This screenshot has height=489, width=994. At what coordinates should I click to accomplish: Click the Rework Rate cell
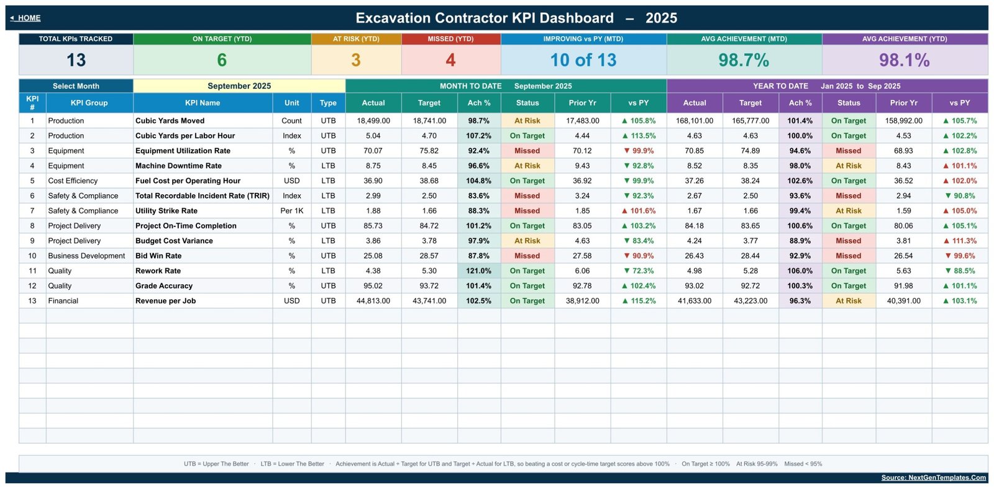203,271
